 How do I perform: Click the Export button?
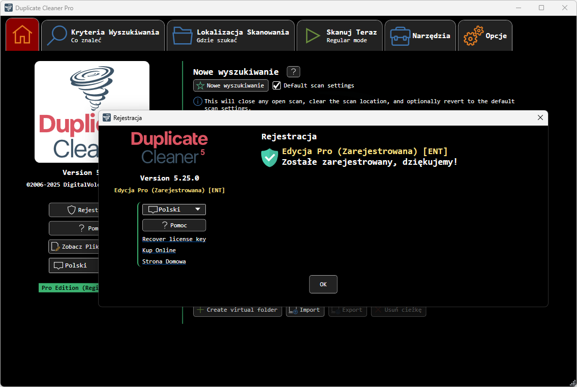coord(348,310)
